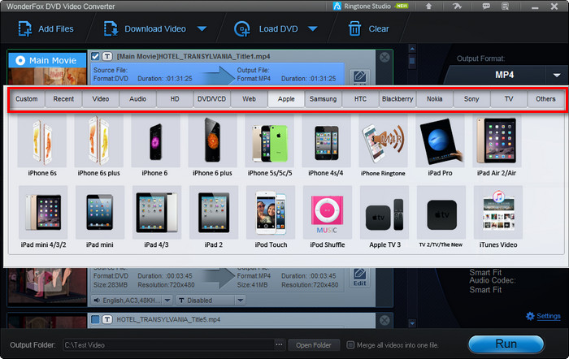Select the iPad Pro profile
Image resolution: width=569 pixels, height=359 pixels.
[440, 145]
